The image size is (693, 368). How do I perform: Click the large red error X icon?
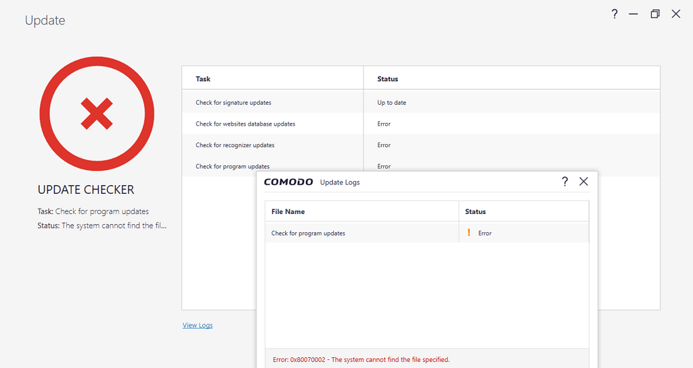(x=97, y=114)
